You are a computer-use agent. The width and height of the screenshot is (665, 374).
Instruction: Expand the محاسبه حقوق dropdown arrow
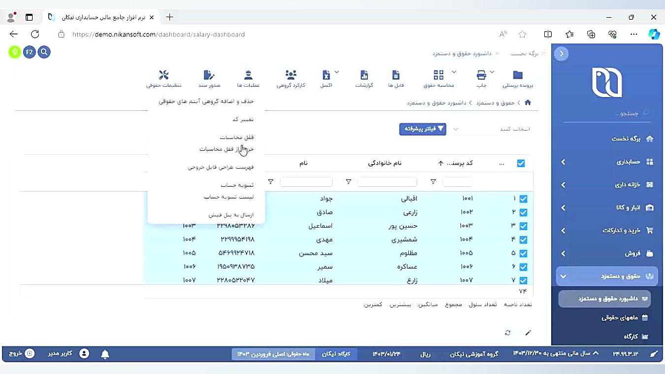pyautogui.click(x=454, y=72)
